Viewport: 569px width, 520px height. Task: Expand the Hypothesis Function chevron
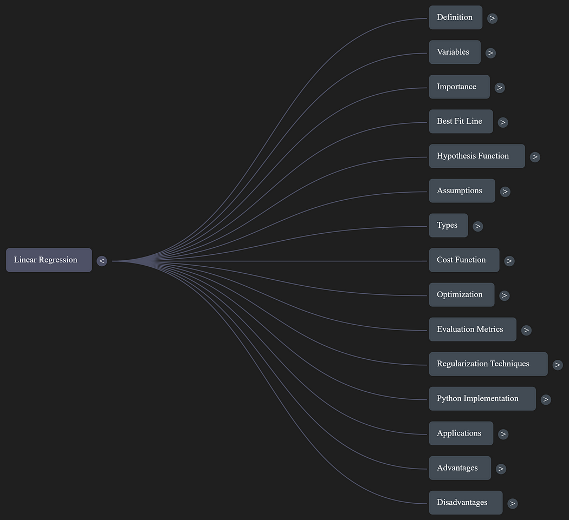pos(535,156)
